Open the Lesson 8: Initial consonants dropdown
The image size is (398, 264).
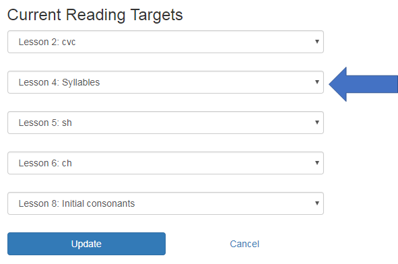coord(166,203)
